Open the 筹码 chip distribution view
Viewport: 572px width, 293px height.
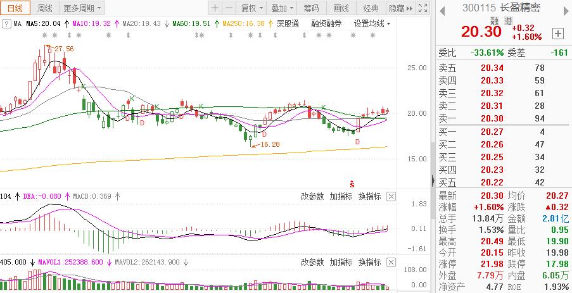[x=311, y=8]
